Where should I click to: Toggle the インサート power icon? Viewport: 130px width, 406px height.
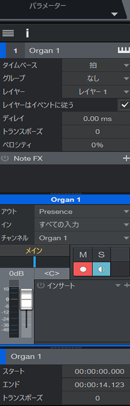click(41, 286)
